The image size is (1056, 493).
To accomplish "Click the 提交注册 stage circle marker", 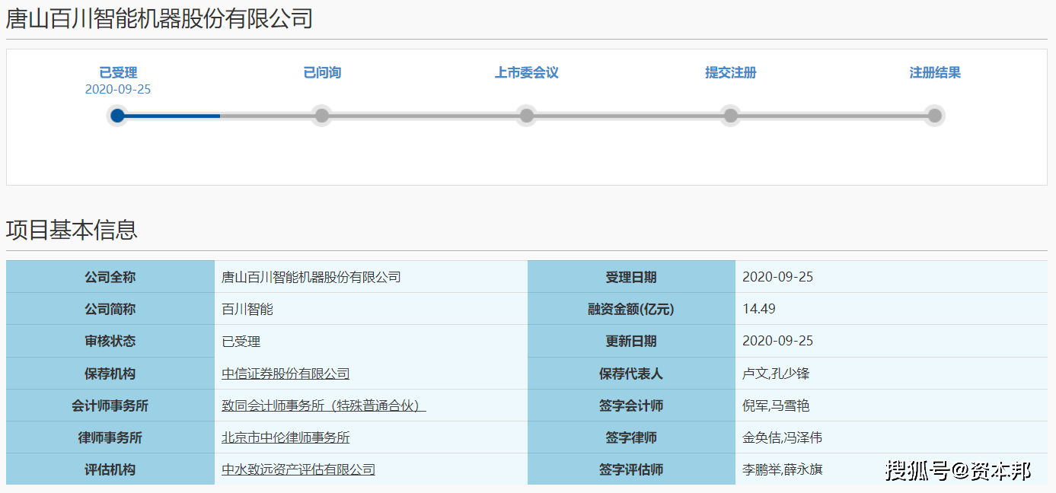I will click(x=730, y=116).
